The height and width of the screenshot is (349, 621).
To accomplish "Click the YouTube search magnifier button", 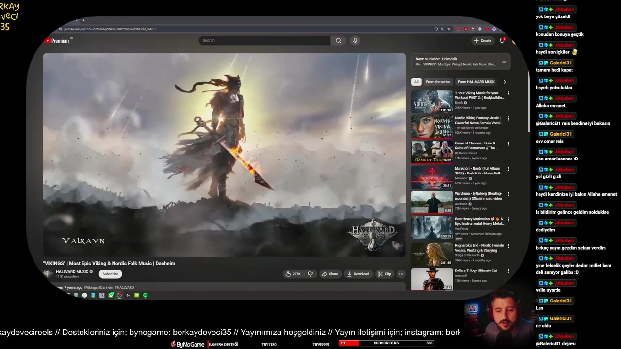I will 338,41.
